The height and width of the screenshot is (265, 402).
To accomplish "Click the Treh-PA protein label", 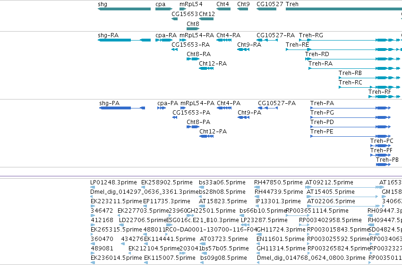I will pos(322,103).
